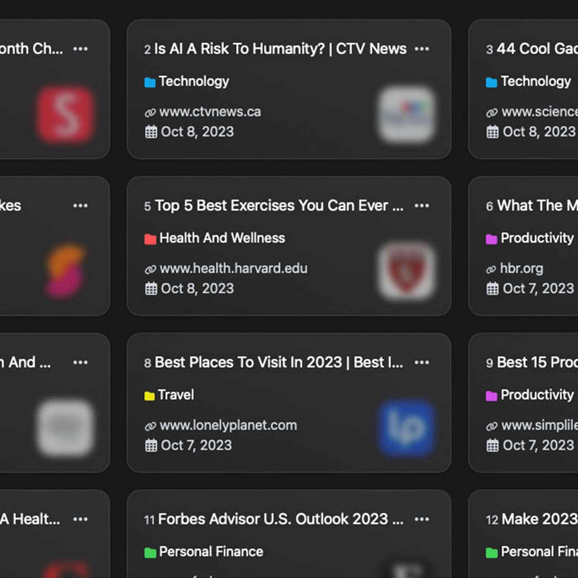This screenshot has width=578, height=578.
Task: Click yellow Travel folder icon
Action: tap(149, 396)
